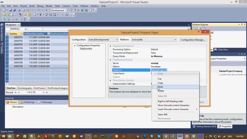This screenshot has height=139, width=247.
Task: Click the highlighted grid view toolbar icon
Action: 25,15
